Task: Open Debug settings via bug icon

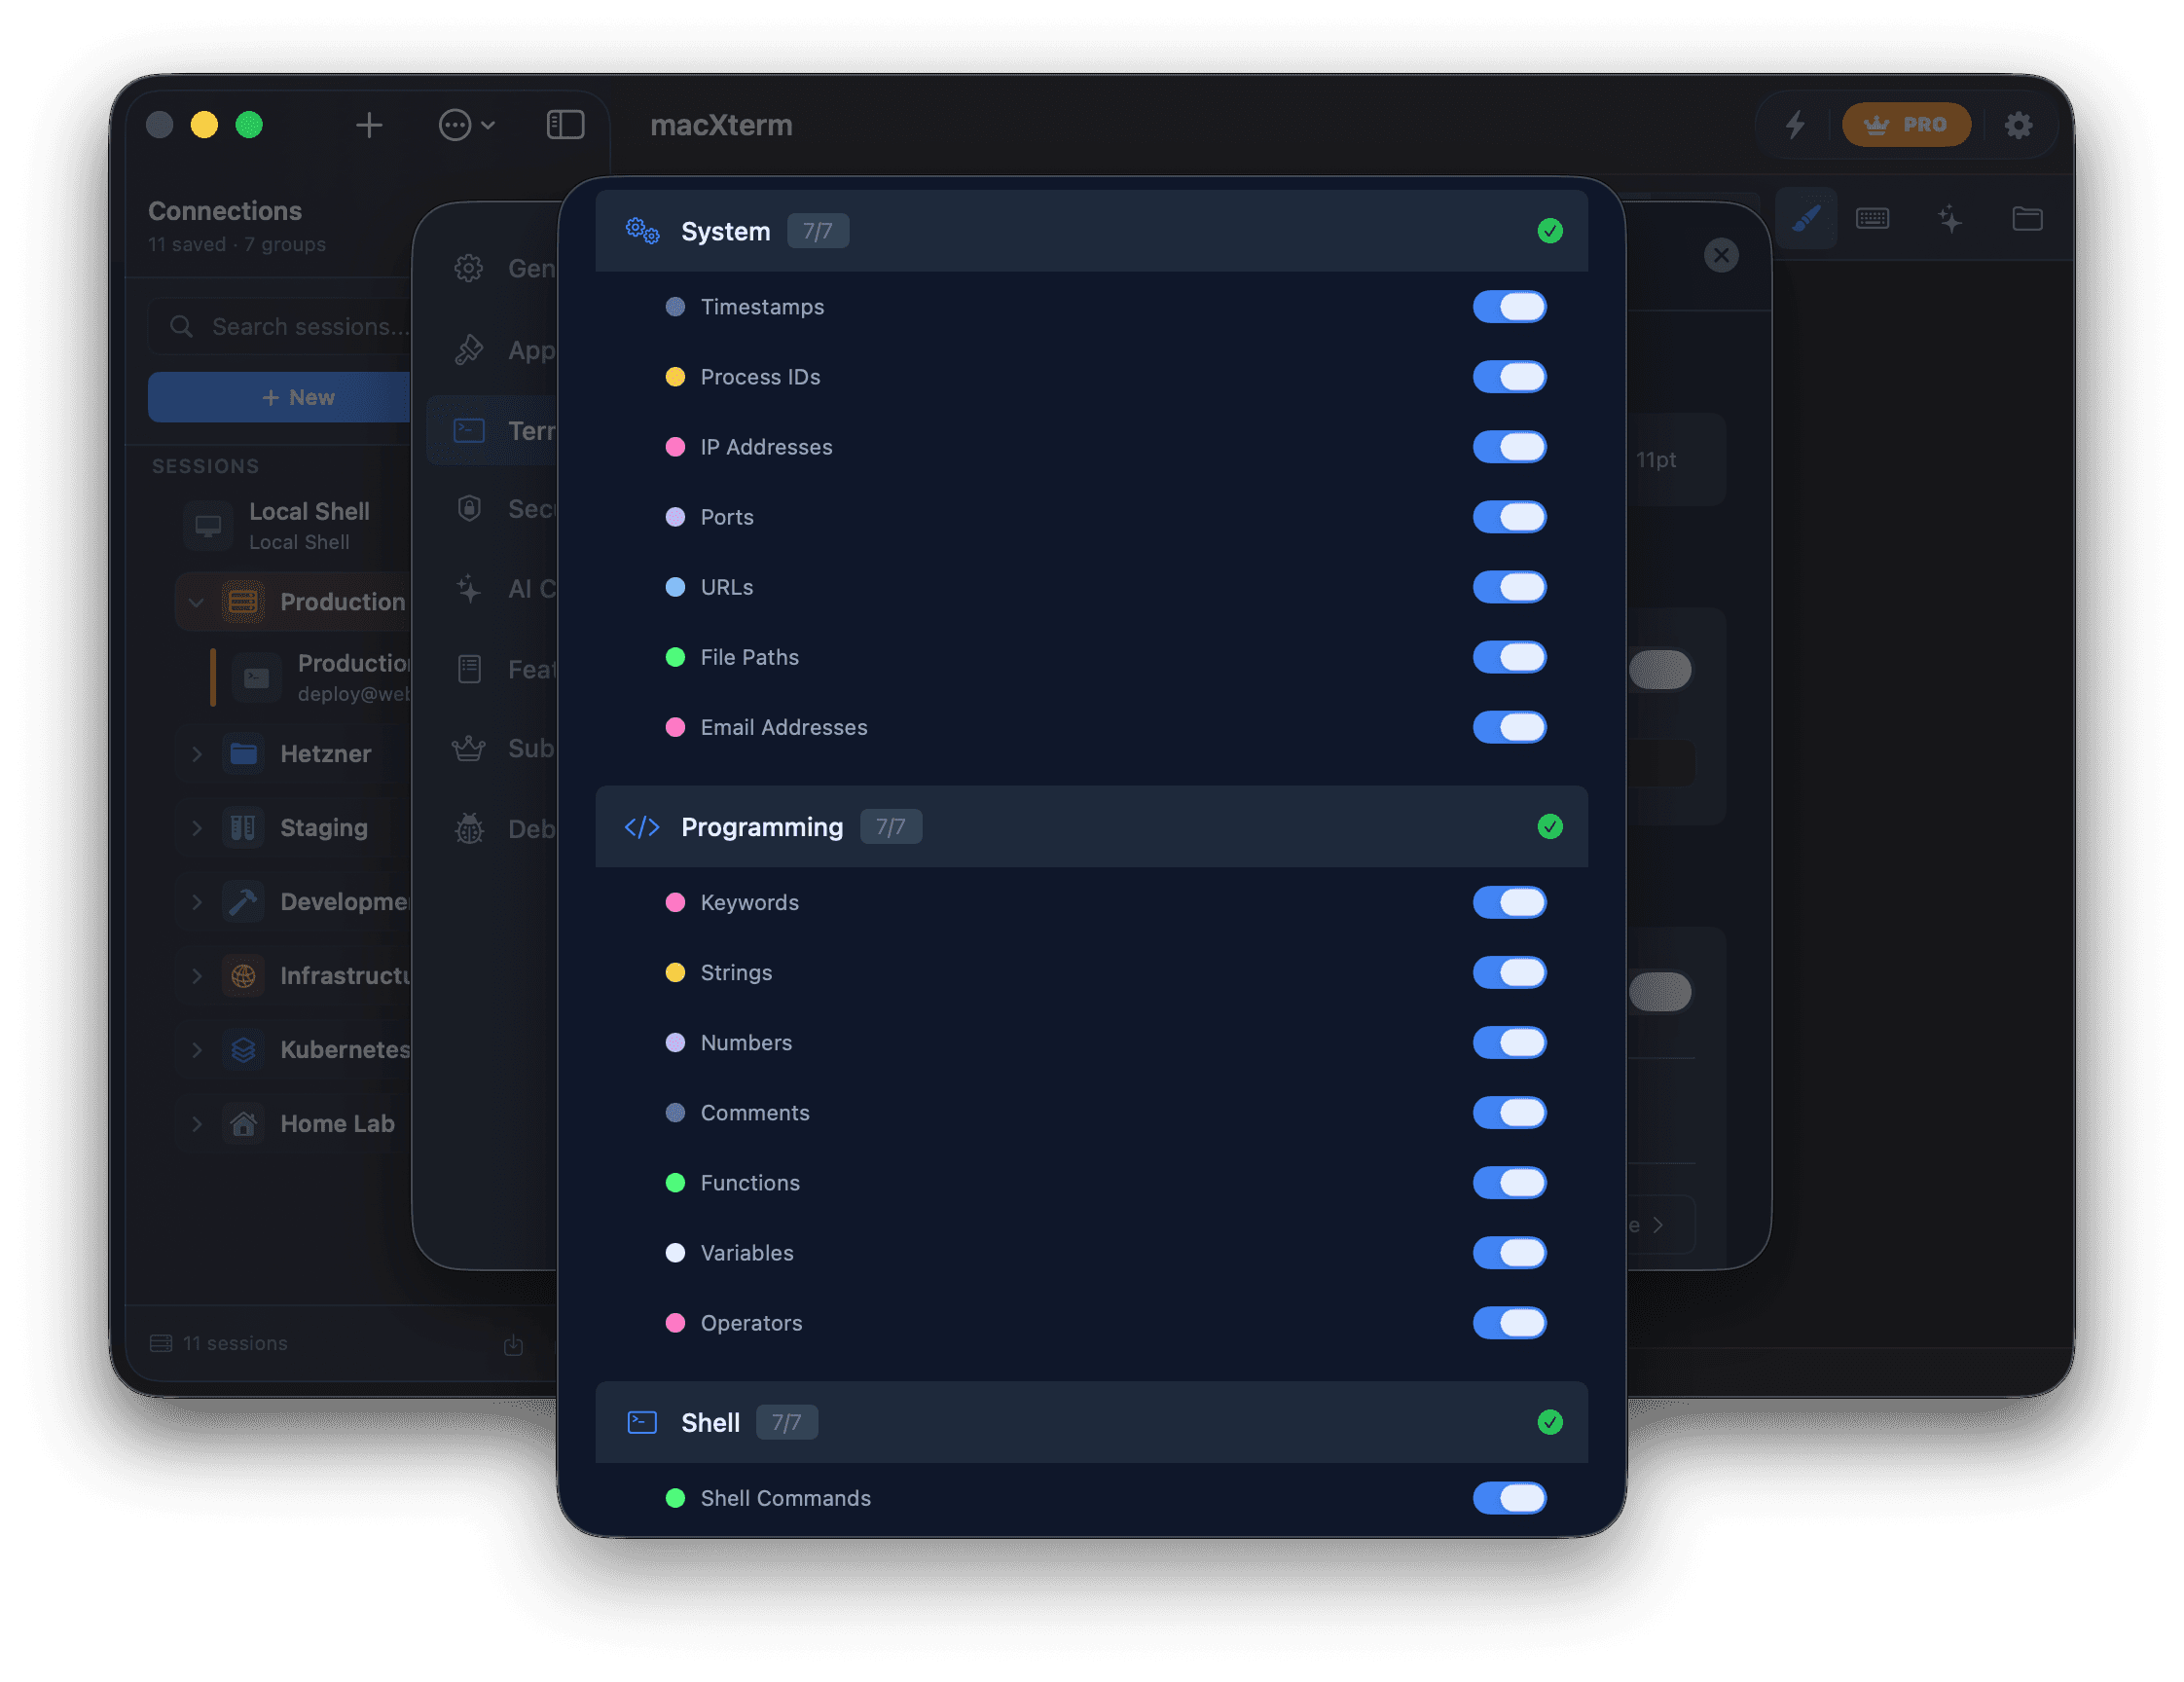Action: (468, 829)
